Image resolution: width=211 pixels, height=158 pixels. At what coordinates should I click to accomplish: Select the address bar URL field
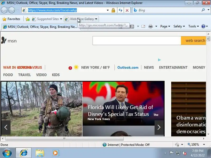coord(64,10)
